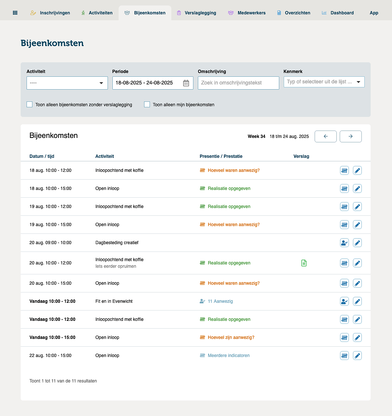Open the Dashboard tab
Image resolution: width=392 pixels, height=416 pixels.
point(338,13)
